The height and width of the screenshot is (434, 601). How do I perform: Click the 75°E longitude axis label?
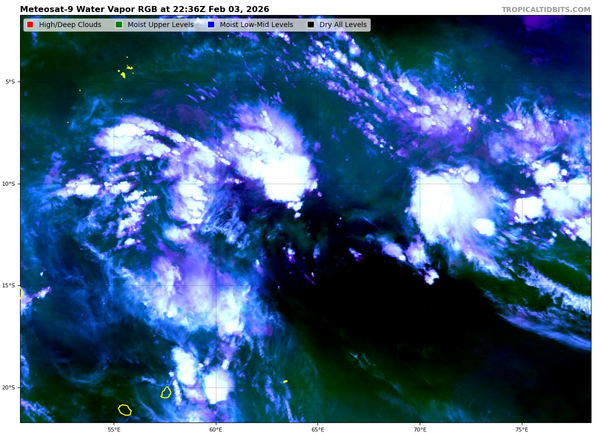(x=522, y=429)
